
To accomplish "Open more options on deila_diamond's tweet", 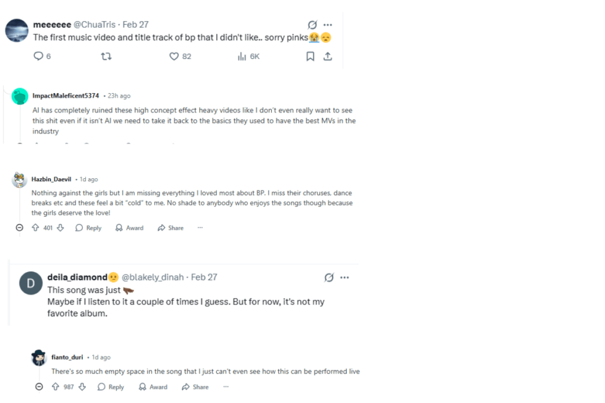I will [344, 277].
